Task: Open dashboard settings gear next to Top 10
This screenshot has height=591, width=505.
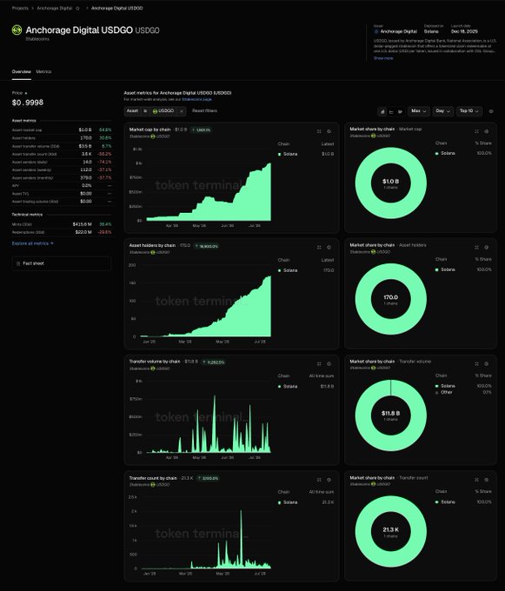Action: click(x=491, y=111)
